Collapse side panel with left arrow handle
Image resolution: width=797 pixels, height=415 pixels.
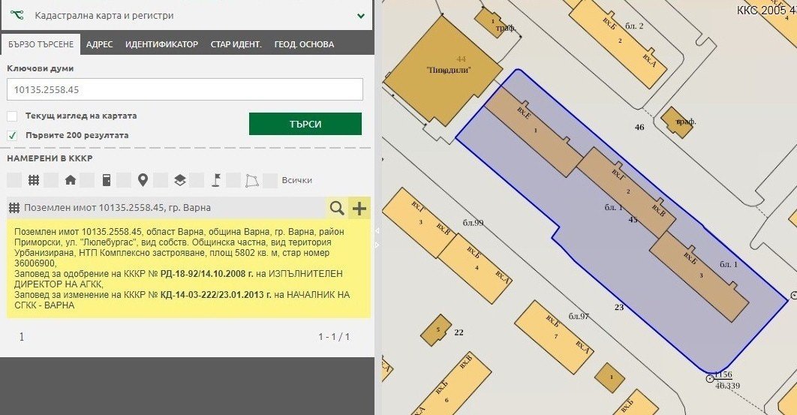coord(377,230)
